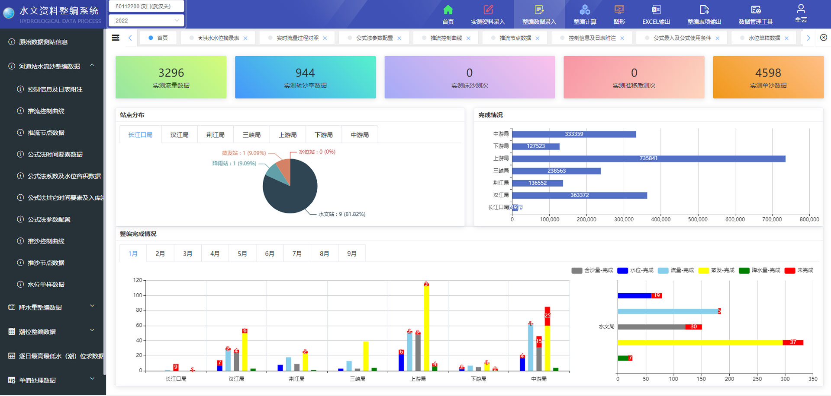Switch to the 9月 month tab
831x396 pixels.
[352, 253]
